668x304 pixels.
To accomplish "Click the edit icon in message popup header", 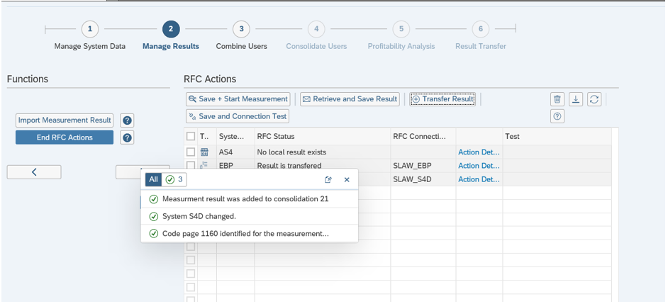I will tap(328, 180).
